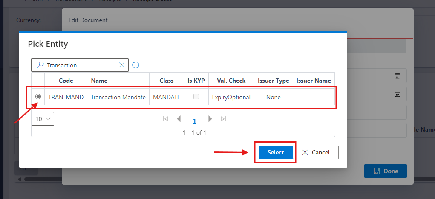Click the refresh icon beside the search box
The width and height of the screenshot is (435, 199).
(x=135, y=65)
